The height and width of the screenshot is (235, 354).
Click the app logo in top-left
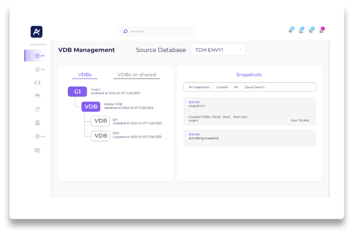[x=36, y=32]
